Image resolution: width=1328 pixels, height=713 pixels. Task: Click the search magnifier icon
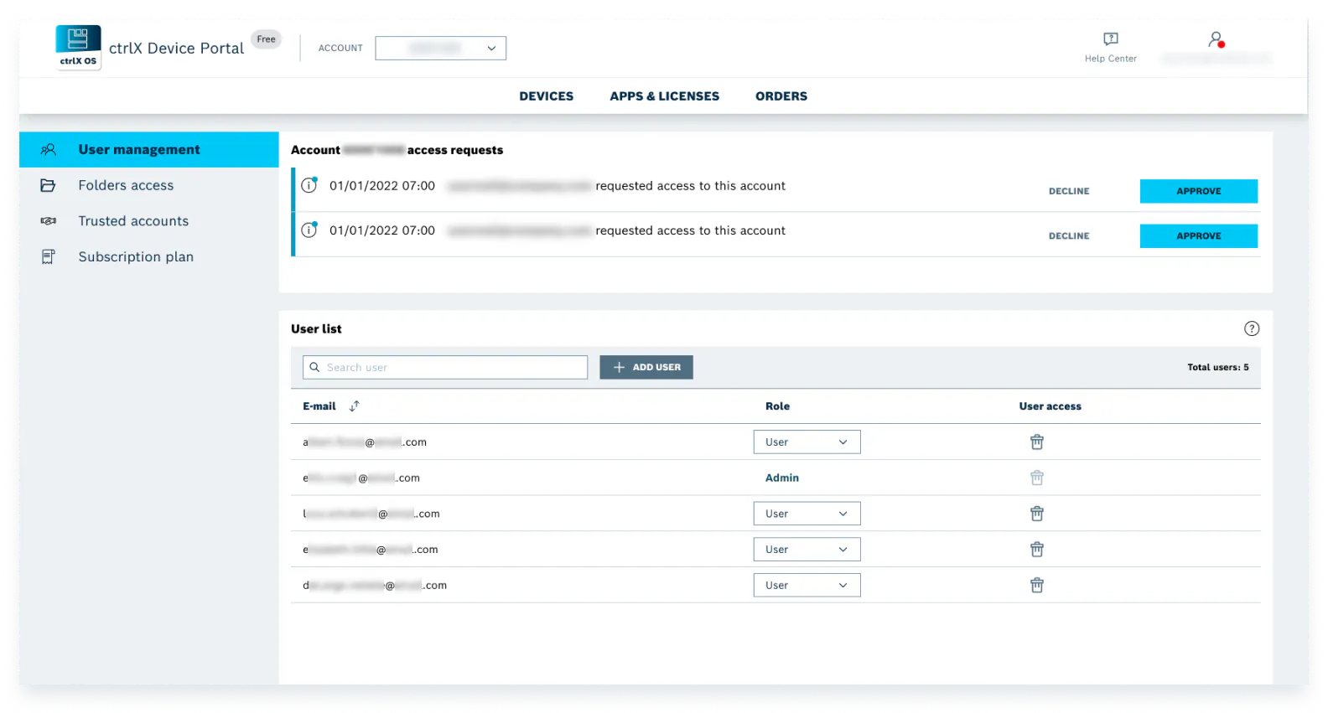[315, 367]
